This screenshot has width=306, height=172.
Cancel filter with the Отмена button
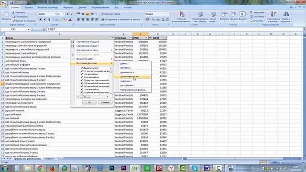click(x=105, y=102)
